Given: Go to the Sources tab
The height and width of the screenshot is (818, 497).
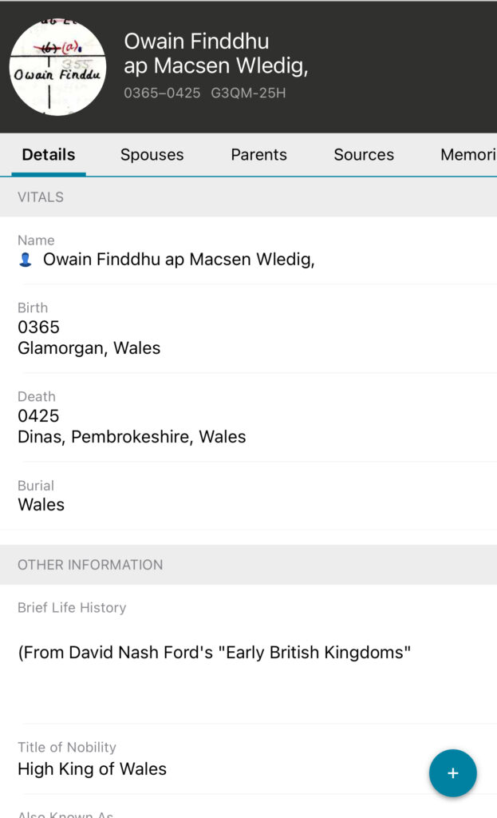Looking at the screenshot, I should tap(364, 155).
